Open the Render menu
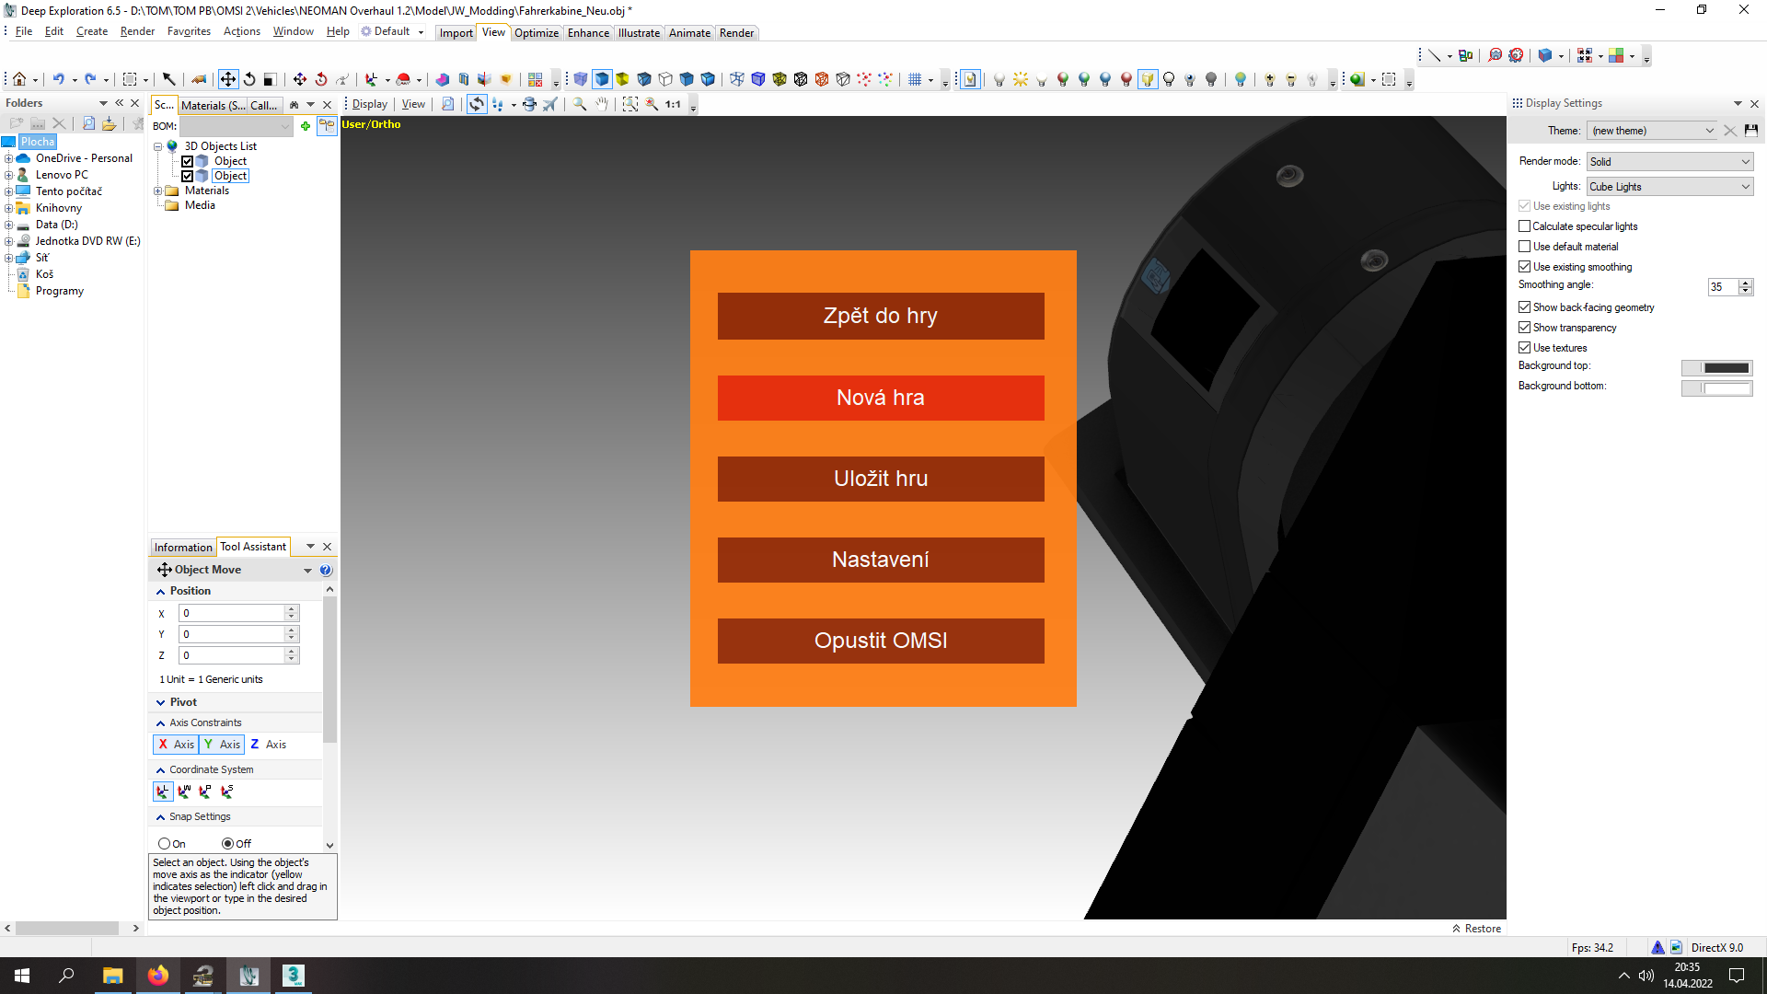Image resolution: width=1767 pixels, height=994 pixels. (x=137, y=31)
